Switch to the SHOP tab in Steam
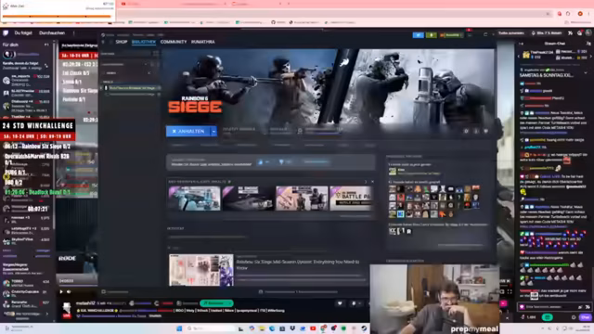594x334 pixels. (x=122, y=42)
